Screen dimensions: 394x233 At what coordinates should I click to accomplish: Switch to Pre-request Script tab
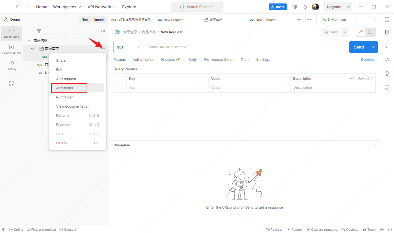click(219, 60)
